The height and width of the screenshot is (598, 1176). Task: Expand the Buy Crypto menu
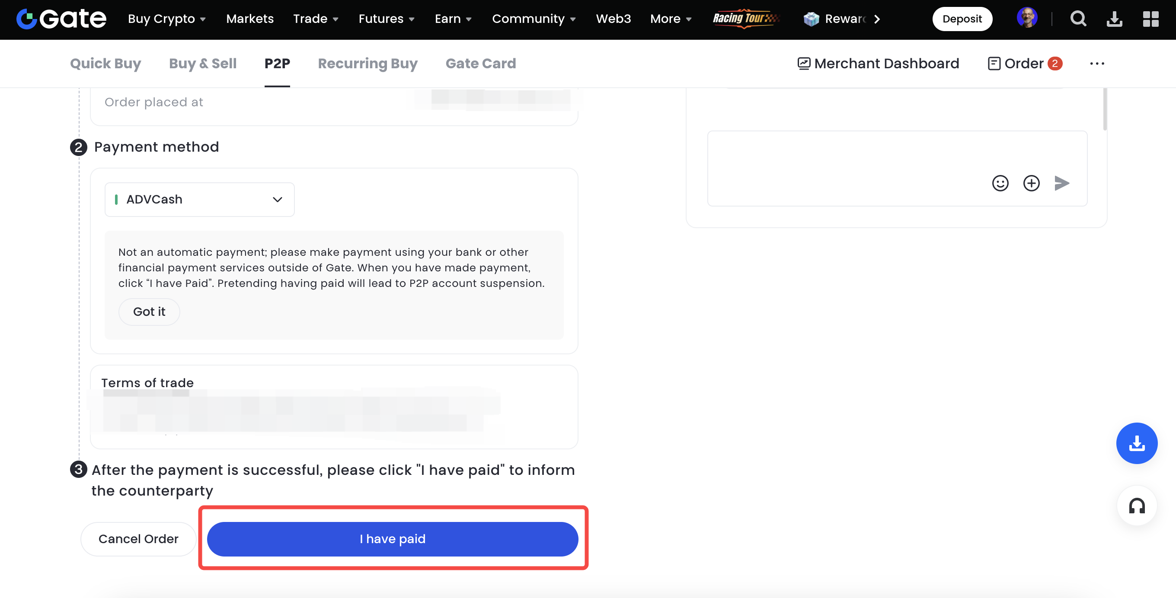tap(166, 19)
